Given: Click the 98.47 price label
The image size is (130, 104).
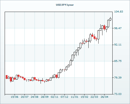Looking at the screenshot, I should (x=118, y=28).
